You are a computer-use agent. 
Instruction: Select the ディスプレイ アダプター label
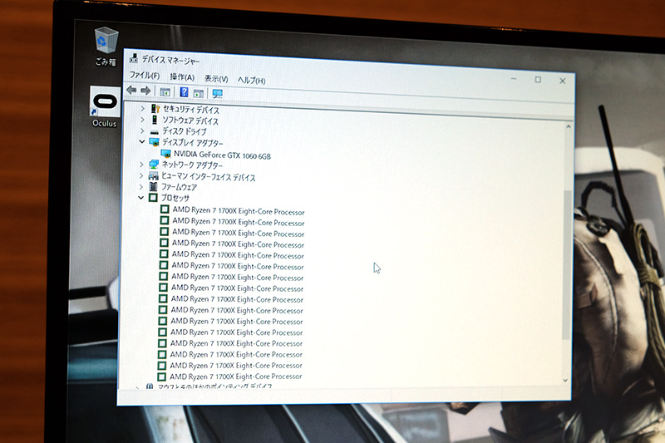(x=192, y=143)
